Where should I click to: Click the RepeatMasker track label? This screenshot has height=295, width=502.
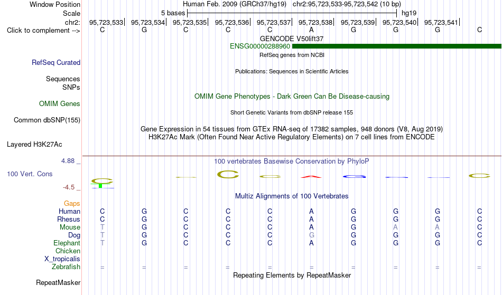point(58,282)
